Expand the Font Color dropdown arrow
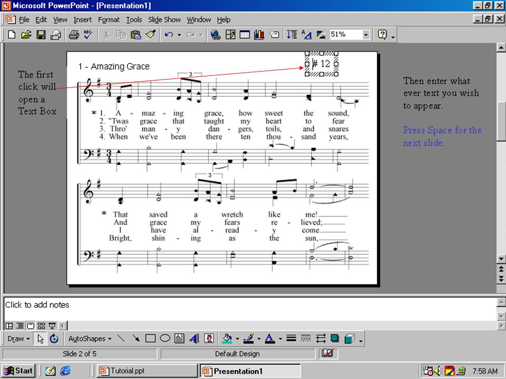506x379 pixels. click(280, 338)
